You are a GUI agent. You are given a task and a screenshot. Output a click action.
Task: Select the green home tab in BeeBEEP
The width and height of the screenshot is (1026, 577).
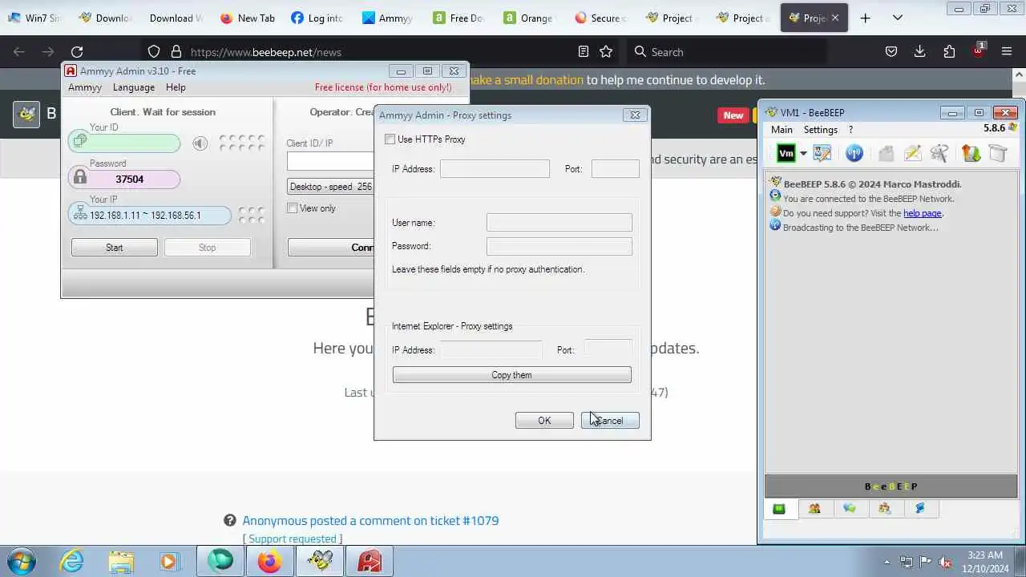point(779,508)
